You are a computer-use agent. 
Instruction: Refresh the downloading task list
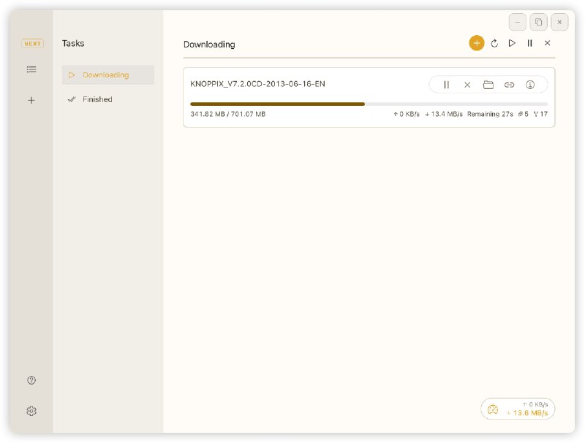[494, 43]
